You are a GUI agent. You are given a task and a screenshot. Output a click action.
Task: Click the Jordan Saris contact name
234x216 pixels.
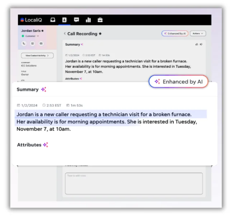point(31,31)
